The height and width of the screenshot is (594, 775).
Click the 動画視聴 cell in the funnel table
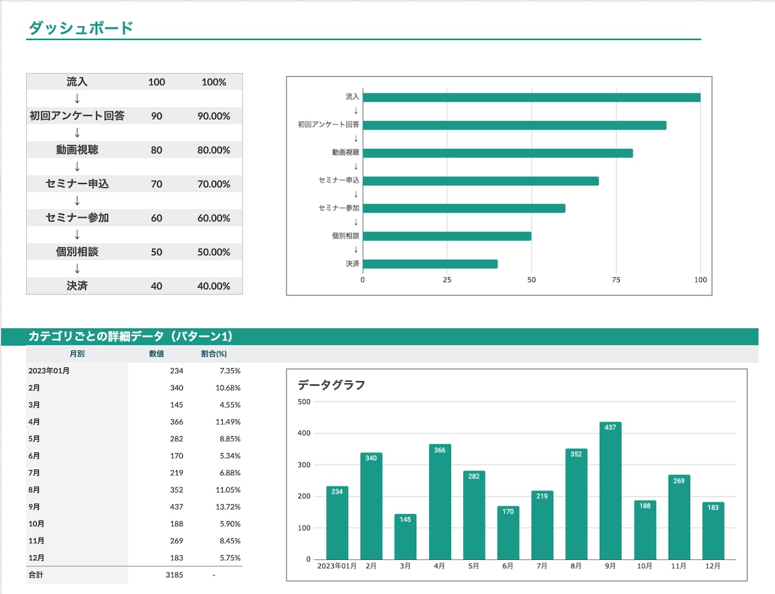point(77,150)
